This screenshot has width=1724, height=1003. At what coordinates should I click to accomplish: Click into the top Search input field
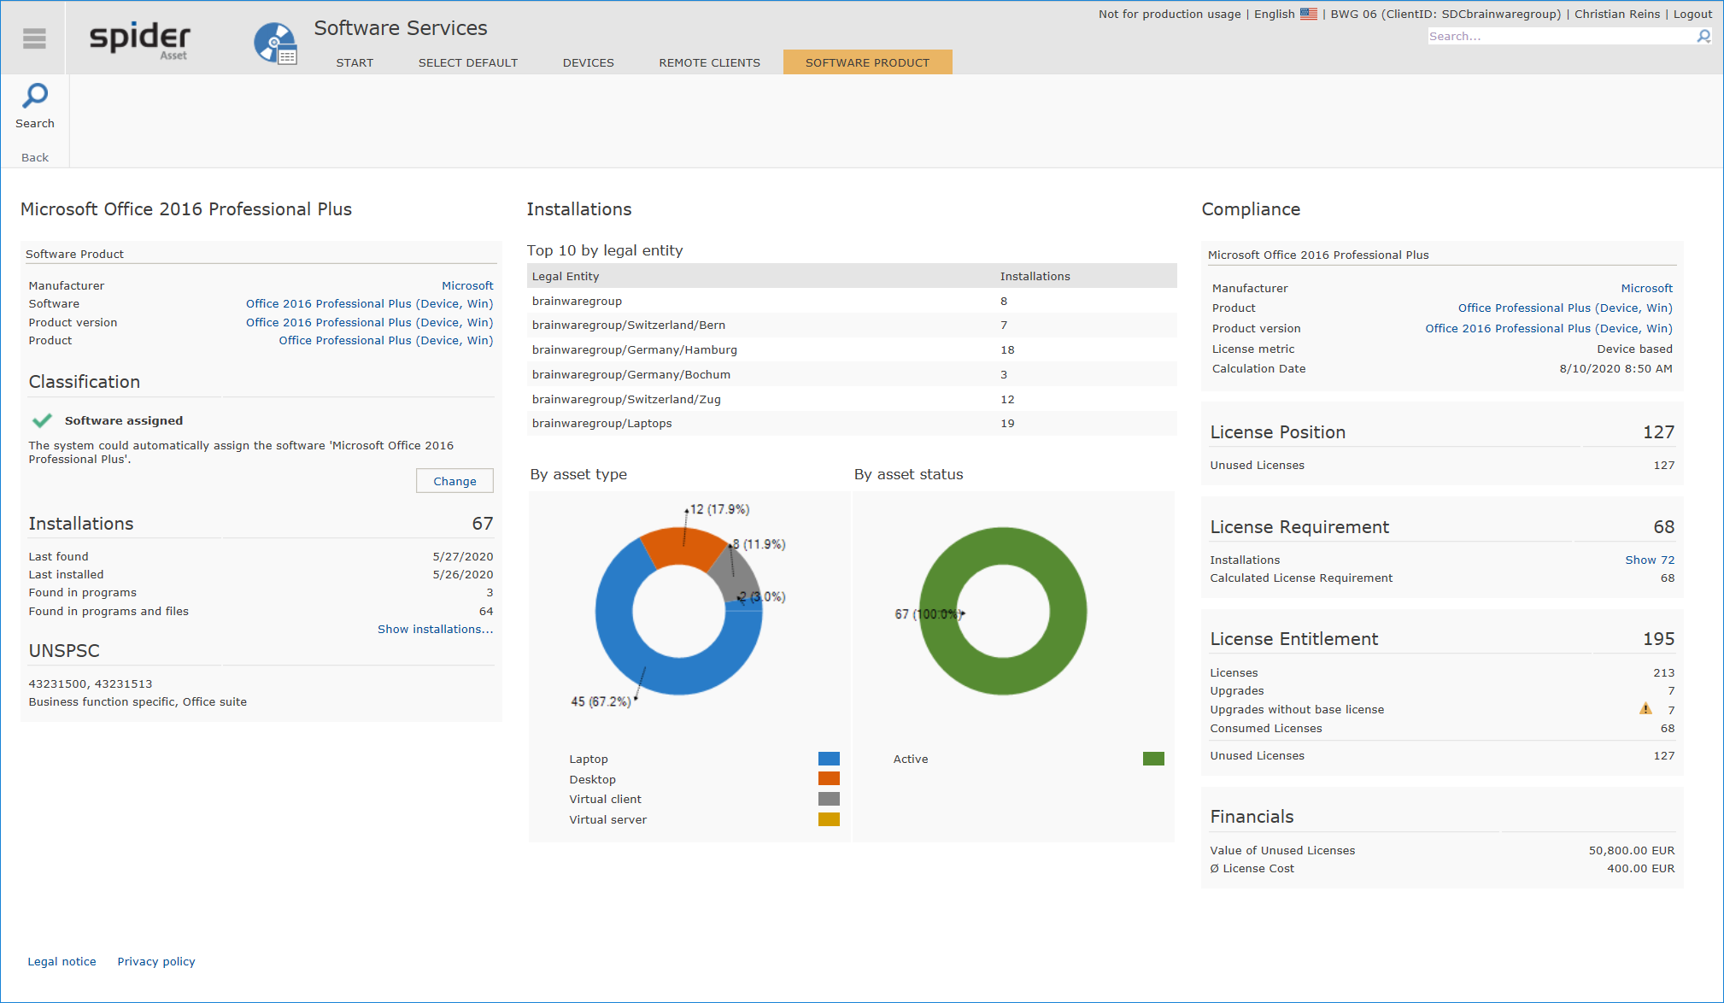pyautogui.click(x=1562, y=36)
